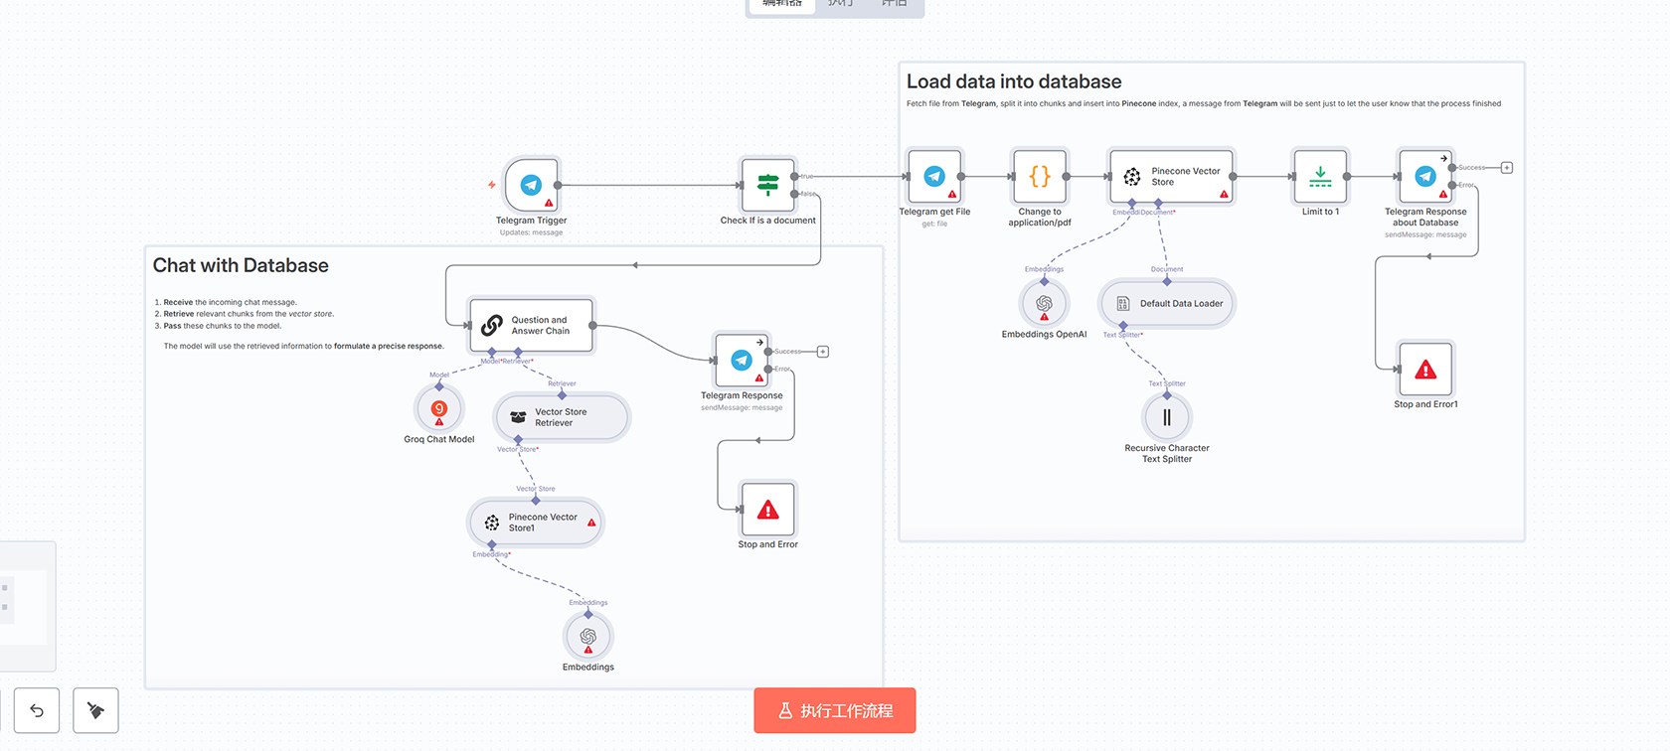Viewport: 1670px width, 751px height.
Task: Select the Stop and Error1 node
Action: point(1425,371)
